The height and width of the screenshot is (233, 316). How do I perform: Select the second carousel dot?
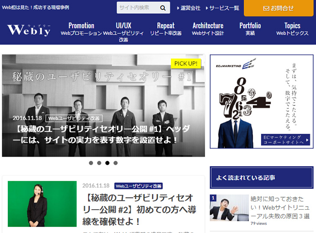(x=99, y=163)
